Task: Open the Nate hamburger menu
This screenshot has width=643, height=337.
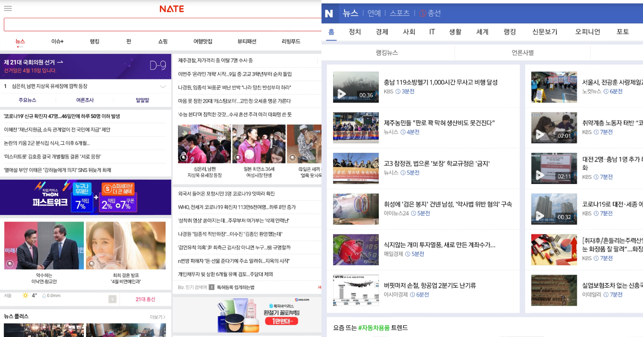Action: point(8,8)
